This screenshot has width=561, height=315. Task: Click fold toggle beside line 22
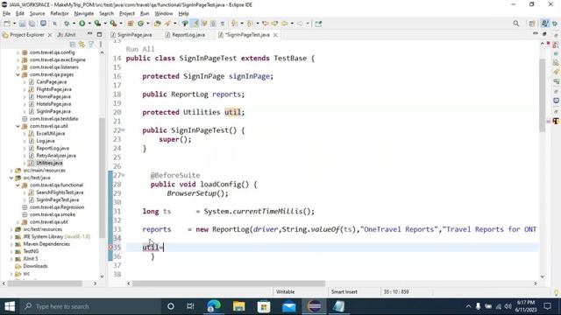click(x=123, y=130)
